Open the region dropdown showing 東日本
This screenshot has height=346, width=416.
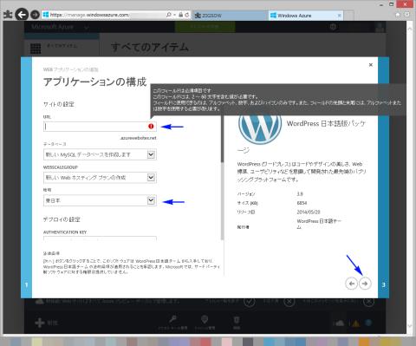coord(100,200)
